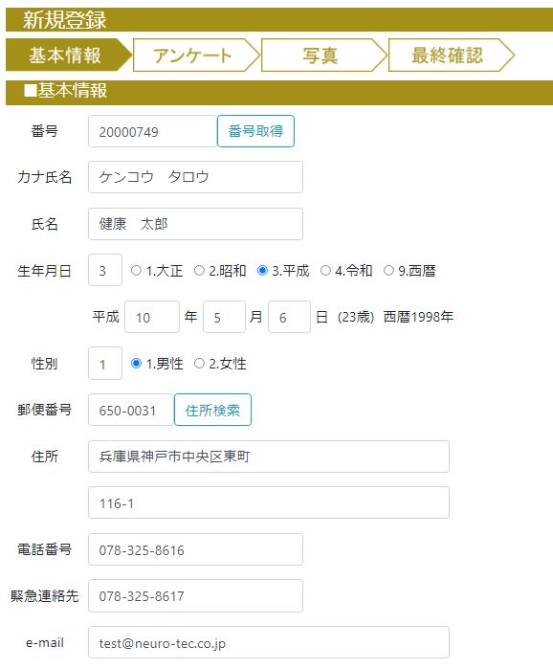
Task: Open the 最終確認 step tab
Action: click(451, 56)
